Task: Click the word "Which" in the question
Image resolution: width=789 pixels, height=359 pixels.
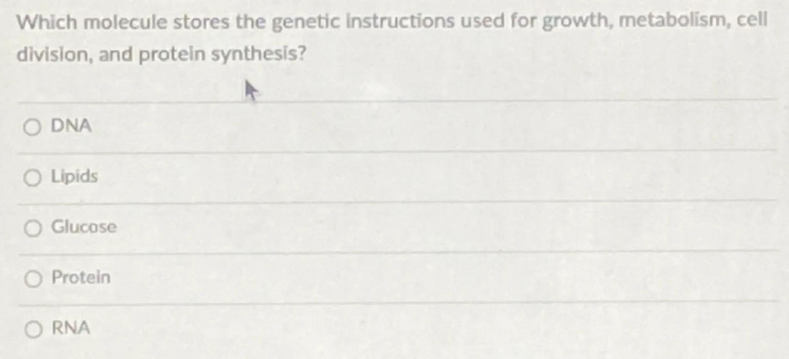Action: 47,22
